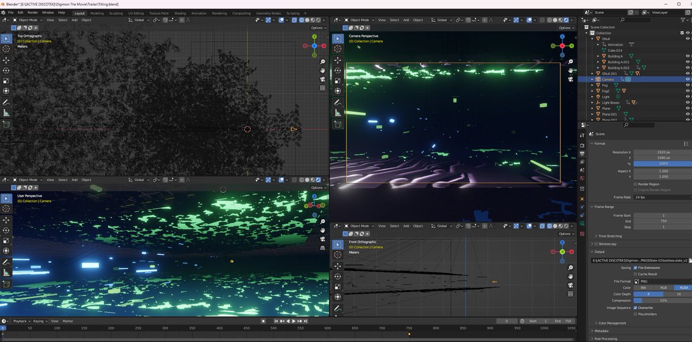Tick the Stereoscopy panel checkbox
This screenshot has height=342, width=692.
pyautogui.click(x=596, y=244)
